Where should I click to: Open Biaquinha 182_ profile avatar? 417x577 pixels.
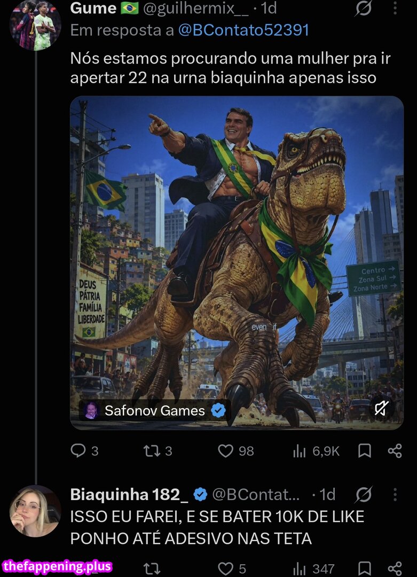click(x=35, y=511)
